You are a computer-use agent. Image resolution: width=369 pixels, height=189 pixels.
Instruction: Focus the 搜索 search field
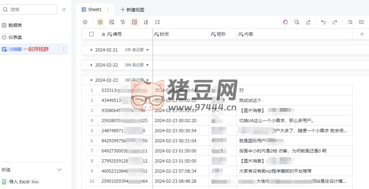tap(29, 9)
